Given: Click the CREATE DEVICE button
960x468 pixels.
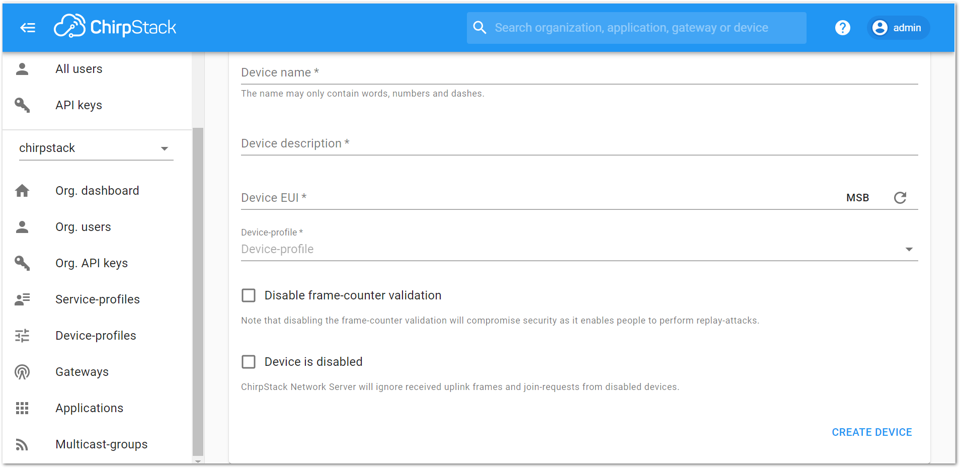Looking at the screenshot, I should pos(871,432).
